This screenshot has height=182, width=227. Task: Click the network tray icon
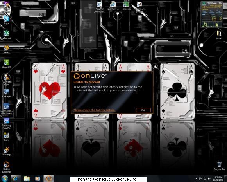pos(205,179)
